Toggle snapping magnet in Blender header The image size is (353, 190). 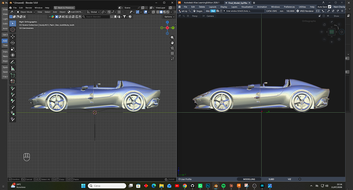(x=109, y=12)
